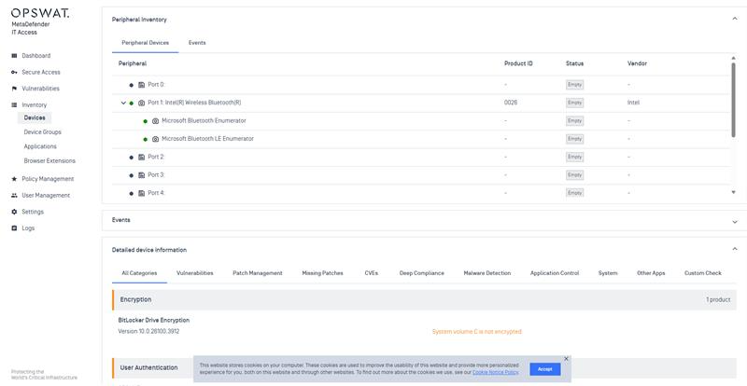The width and height of the screenshot is (747, 386).
Task: Click the Settings gear icon
Action: pos(14,212)
